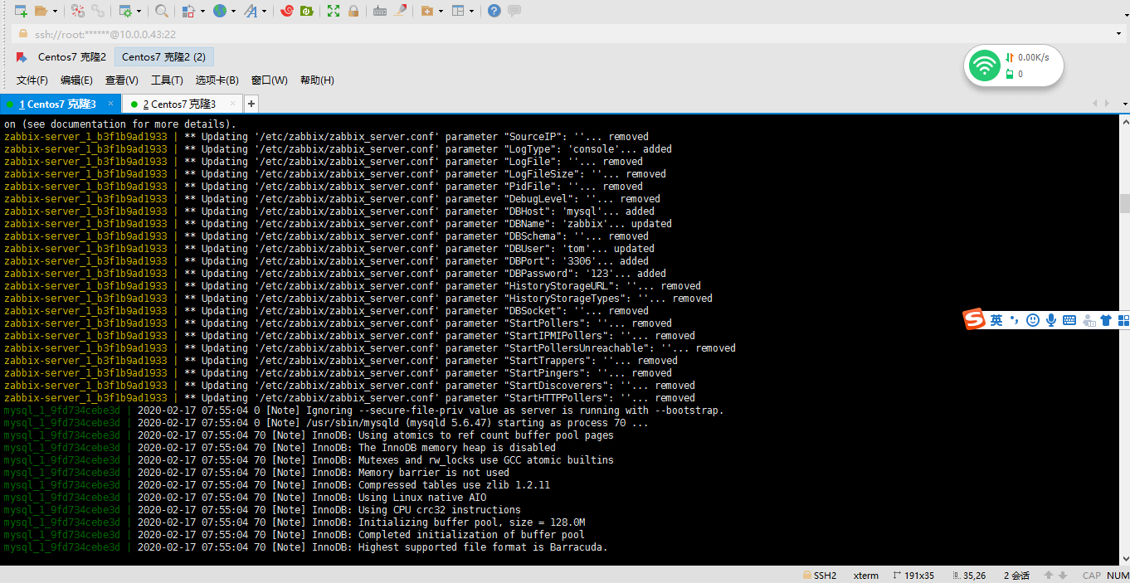Viewport: 1130px width, 583px height.
Task: Expand the new folder dropdown arrow
Action: [x=441, y=12]
